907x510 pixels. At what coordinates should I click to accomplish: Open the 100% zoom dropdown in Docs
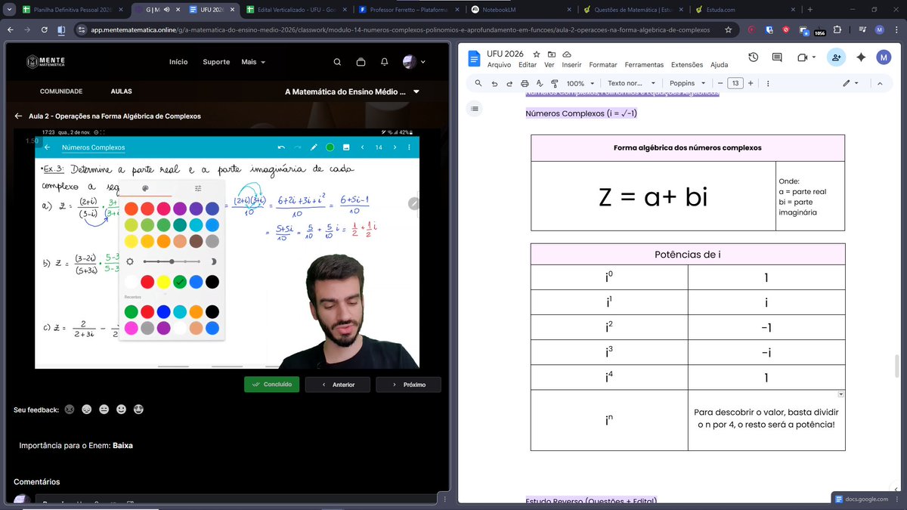pyautogui.click(x=579, y=83)
